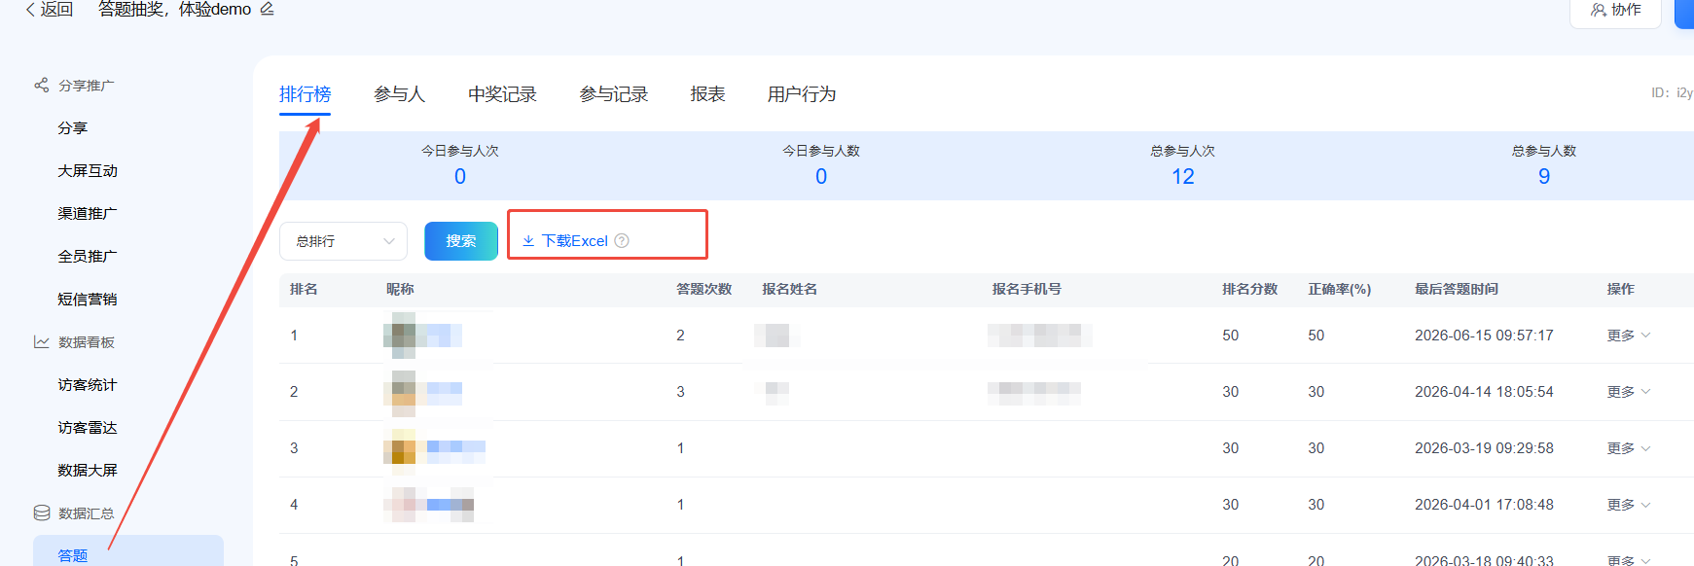The image size is (1694, 566).
Task: Click the 协作 collaboration button
Action: click(x=1615, y=10)
